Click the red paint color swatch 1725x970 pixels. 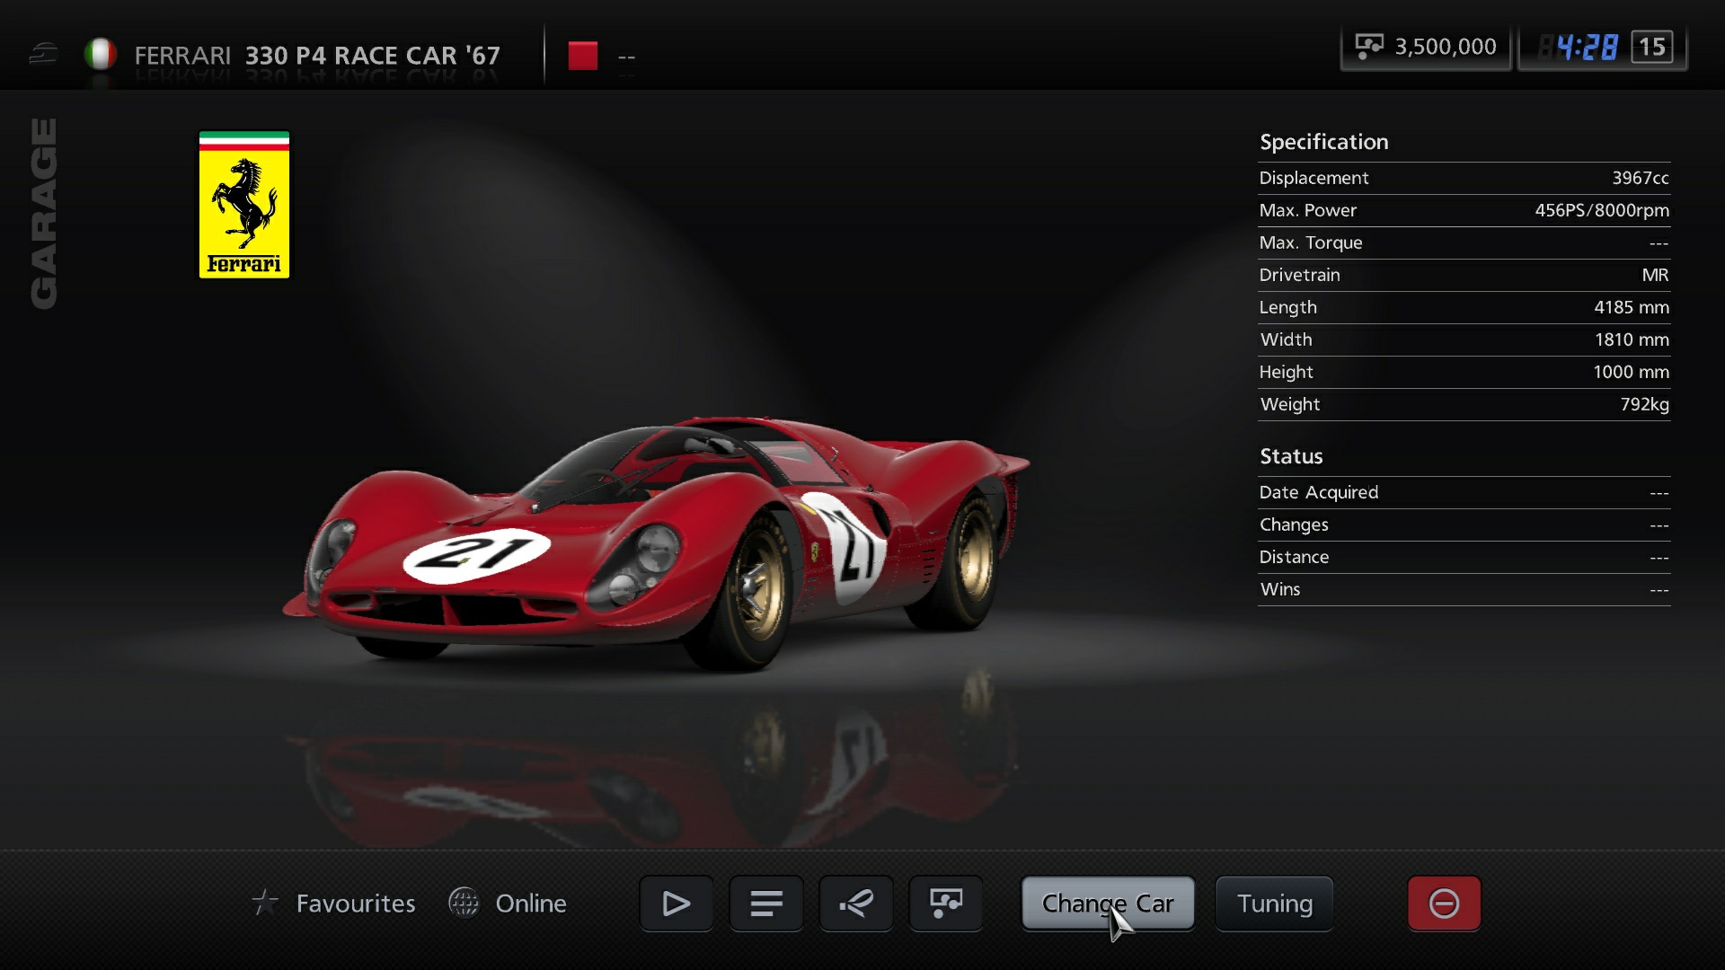(583, 55)
